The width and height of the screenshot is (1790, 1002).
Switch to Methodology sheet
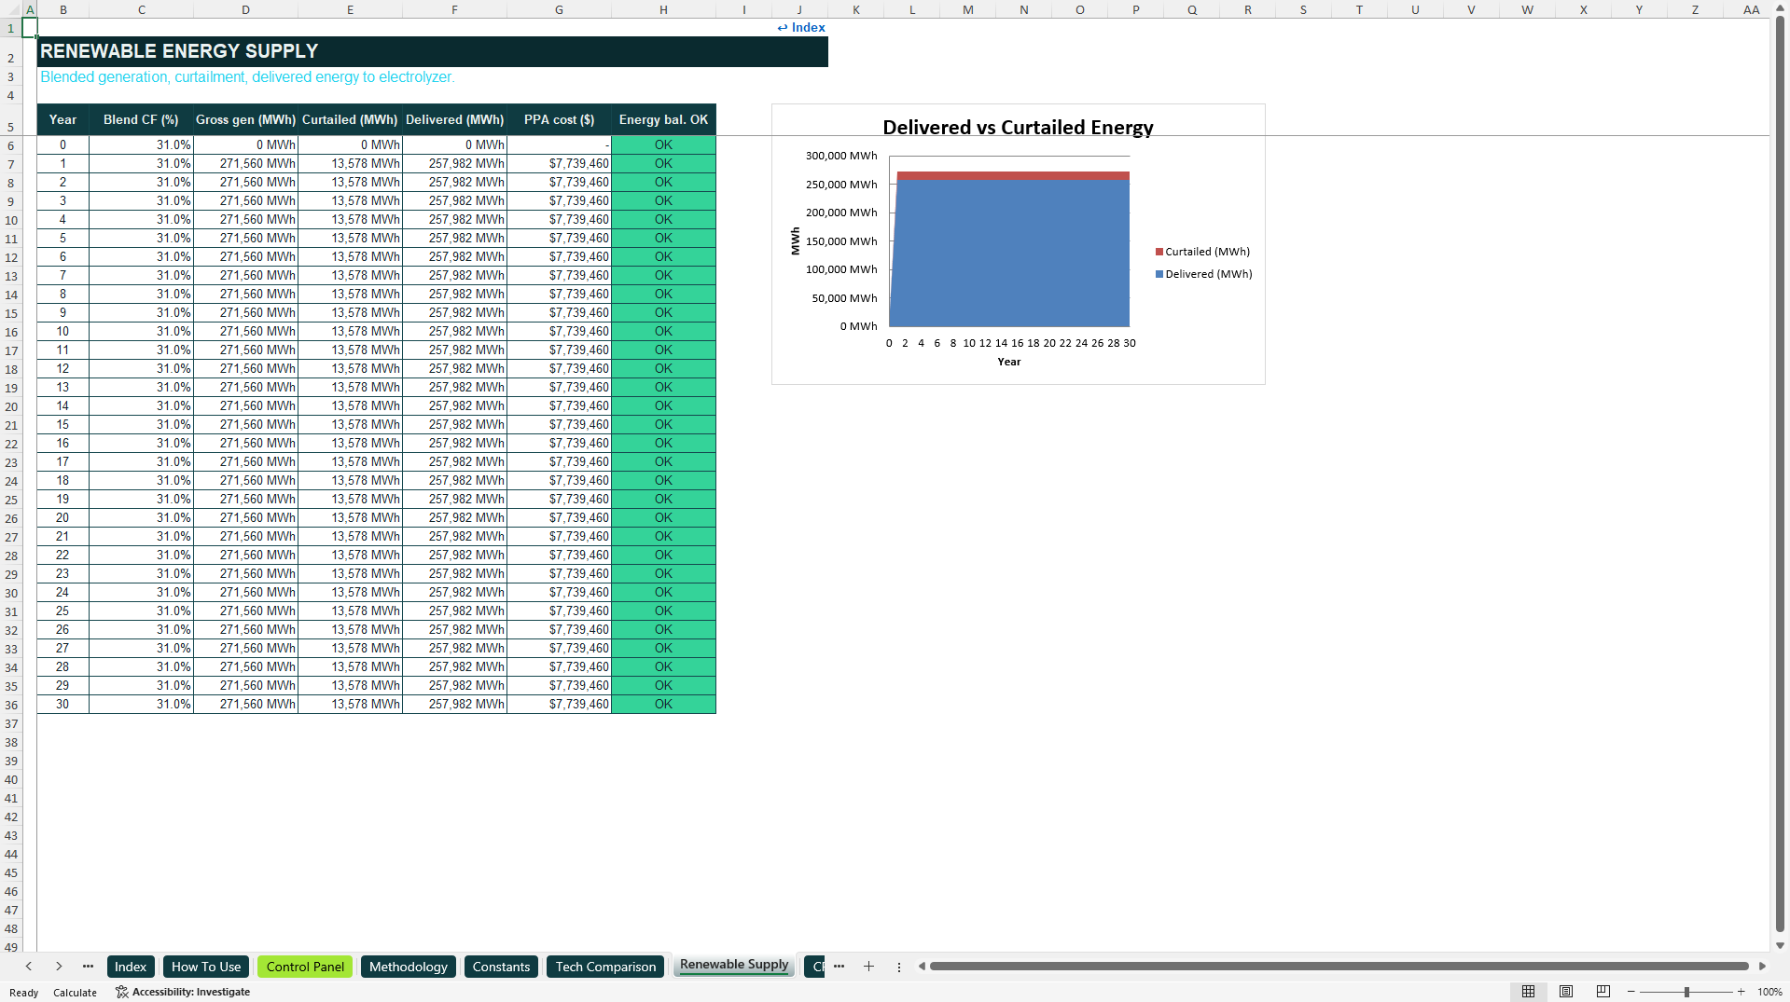409,967
